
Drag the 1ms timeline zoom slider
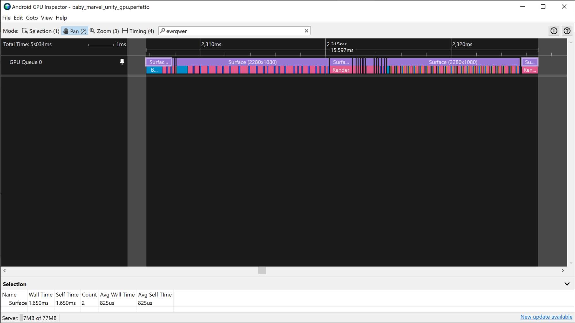tap(101, 44)
